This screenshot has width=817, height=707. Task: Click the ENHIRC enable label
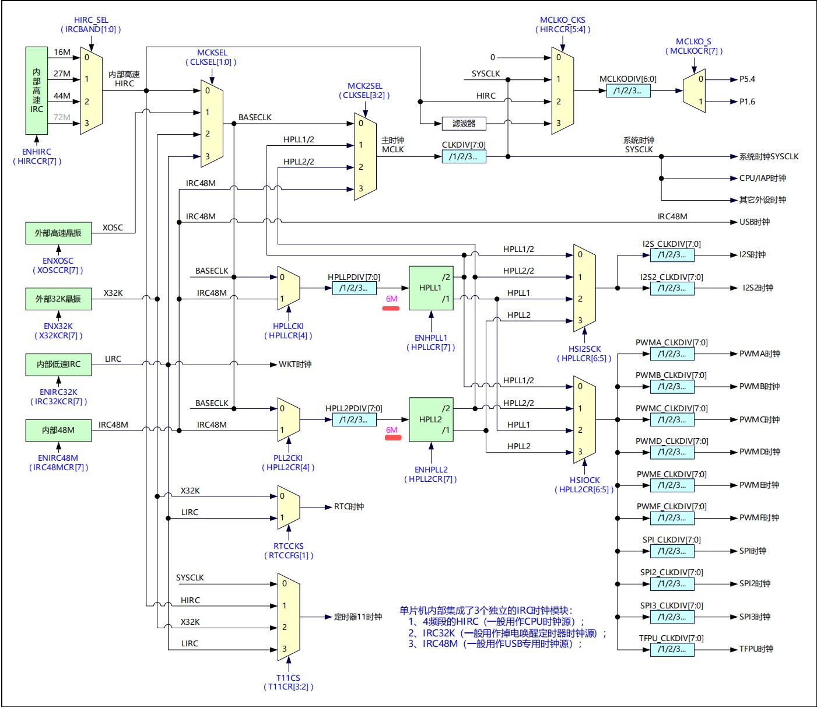[37, 152]
